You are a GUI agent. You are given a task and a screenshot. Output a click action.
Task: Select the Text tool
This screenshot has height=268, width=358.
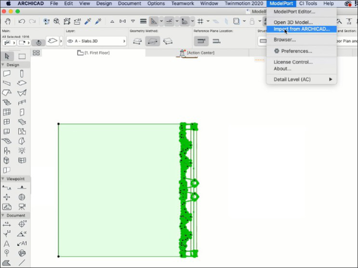pos(7,243)
